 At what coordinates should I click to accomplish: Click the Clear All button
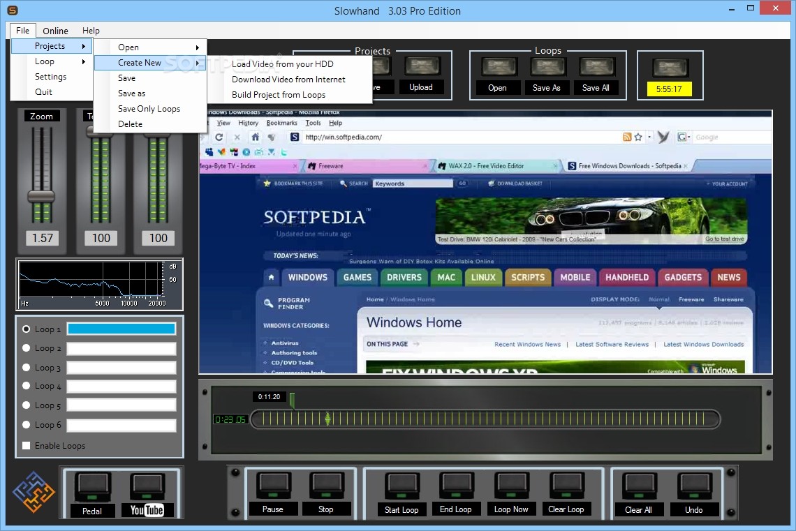point(639,487)
